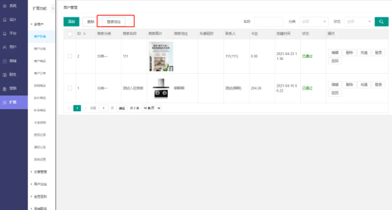This screenshot has height=210, width=392.
Task: Open the 商城 section in left sidebar
Action: [x=10, y=61]
